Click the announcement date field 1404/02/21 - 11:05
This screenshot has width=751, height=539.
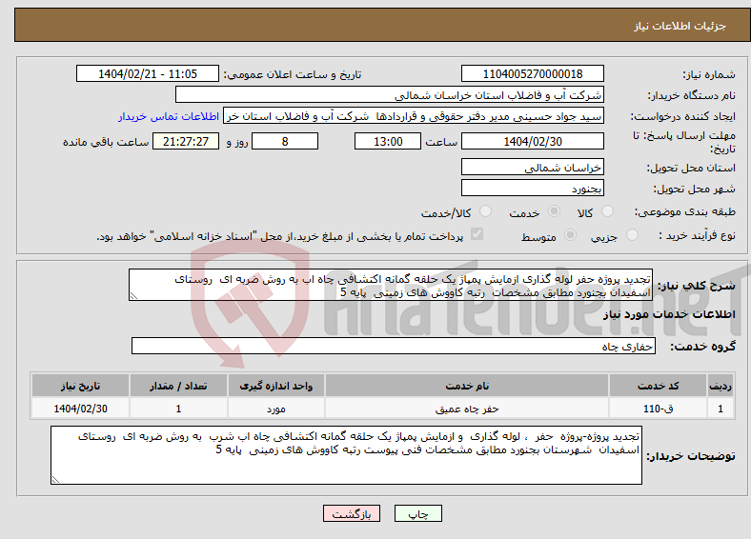(148, 73)
